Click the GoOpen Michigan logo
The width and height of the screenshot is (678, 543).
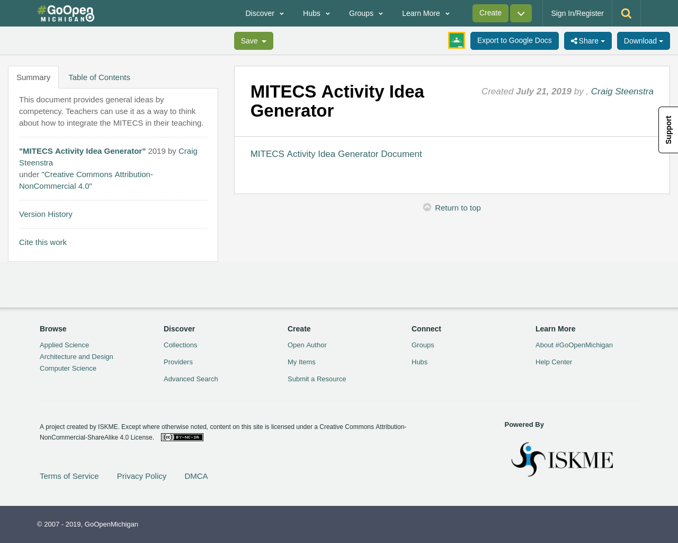tap(66, 12)
